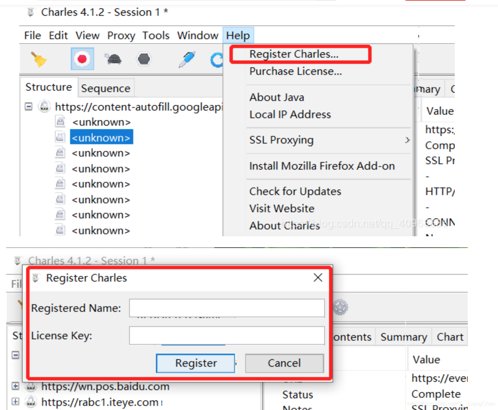Click the Help menu header

pos(238,35)
